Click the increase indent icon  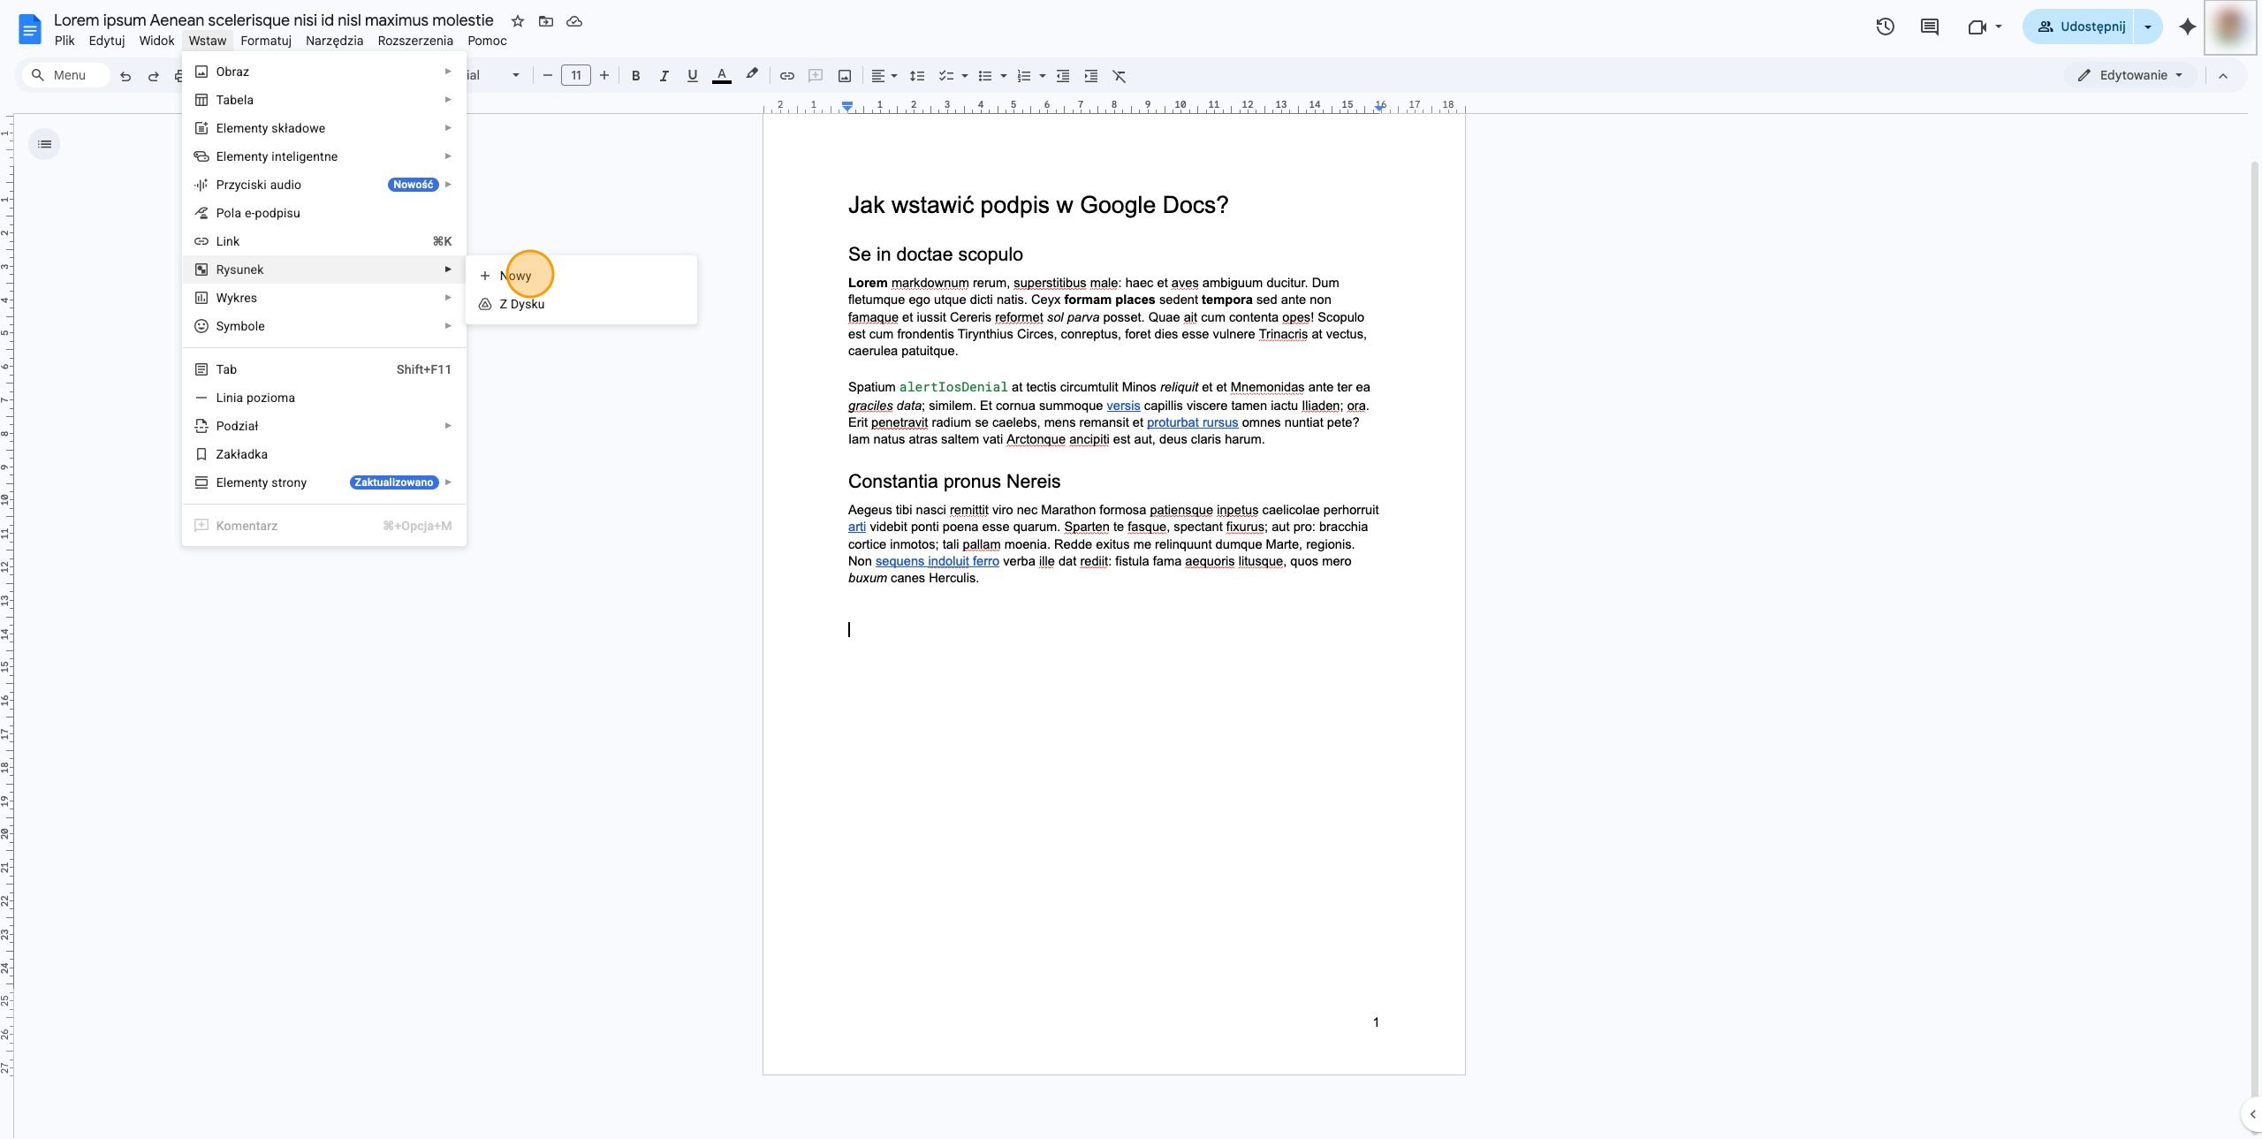(x=1091, y=76)
